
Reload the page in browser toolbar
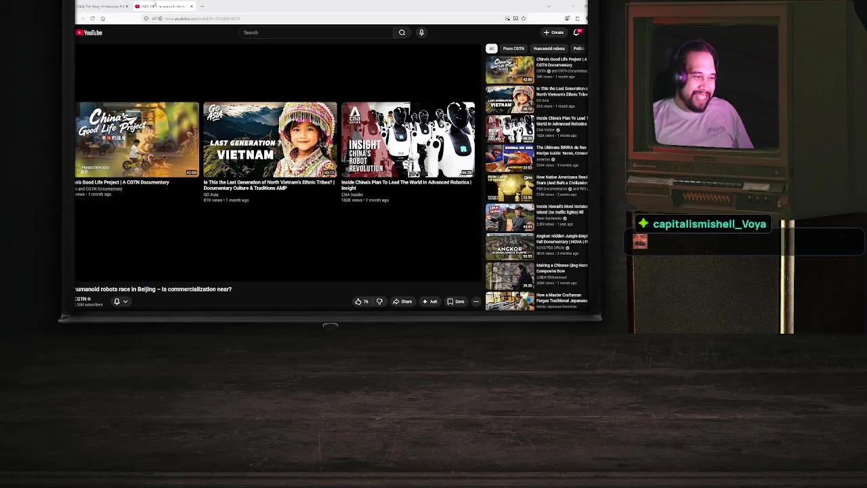point(92,18)
